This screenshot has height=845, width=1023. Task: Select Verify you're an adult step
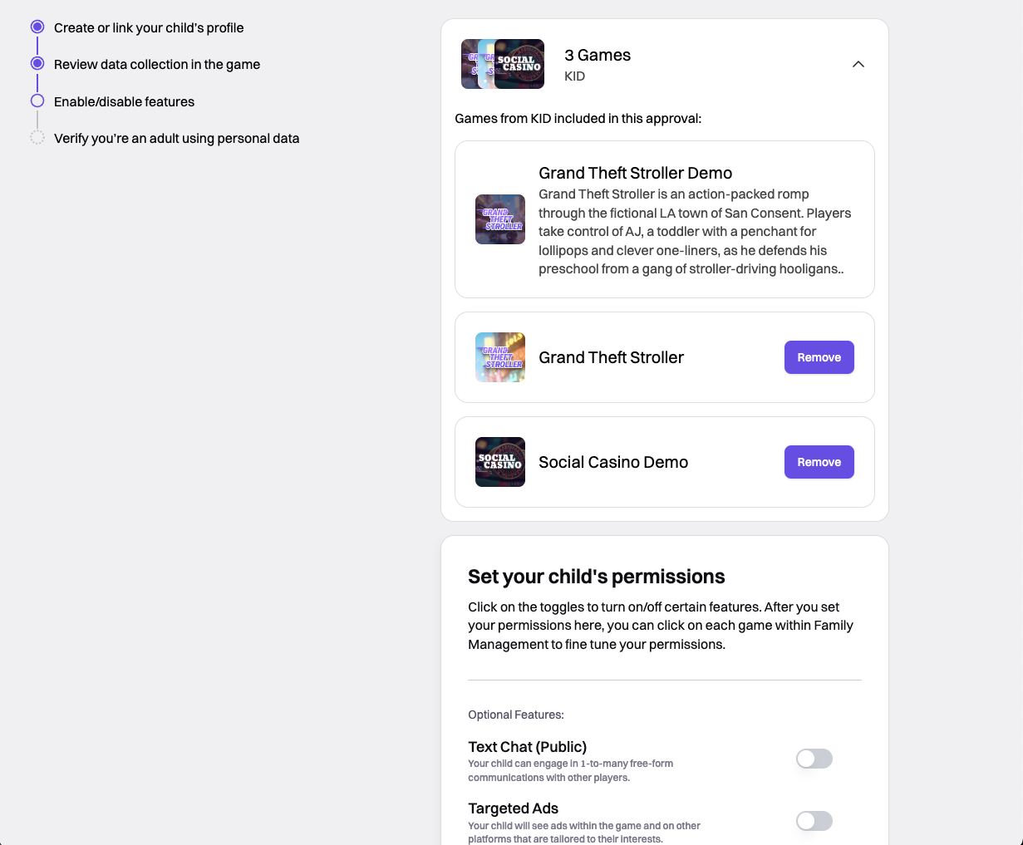pyautogui.click(x=176, y=139)
